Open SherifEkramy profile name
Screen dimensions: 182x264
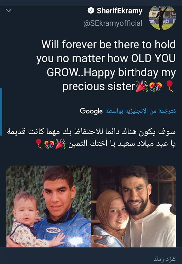point(120,11)
